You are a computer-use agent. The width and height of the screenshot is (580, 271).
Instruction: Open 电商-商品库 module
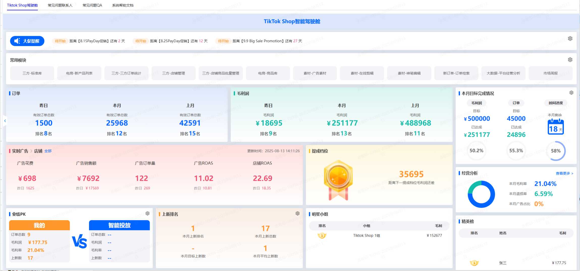[x=268, y=73]
